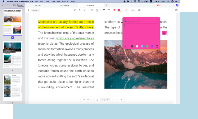Open Spotlight search in menu bar
Image resolution: width=198 pixels, height=119 pixels.
(x=168, y=1)
